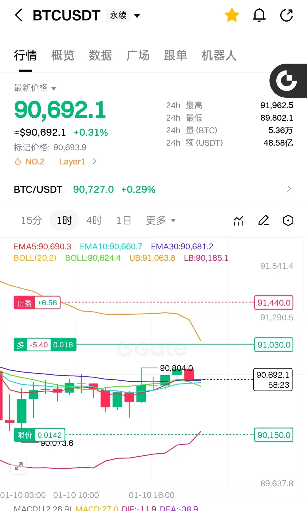The height and width of the screenshot is (511, 307).
Task: Open BTC/USDT spot row chevron
Action: [x=289, y=189]
